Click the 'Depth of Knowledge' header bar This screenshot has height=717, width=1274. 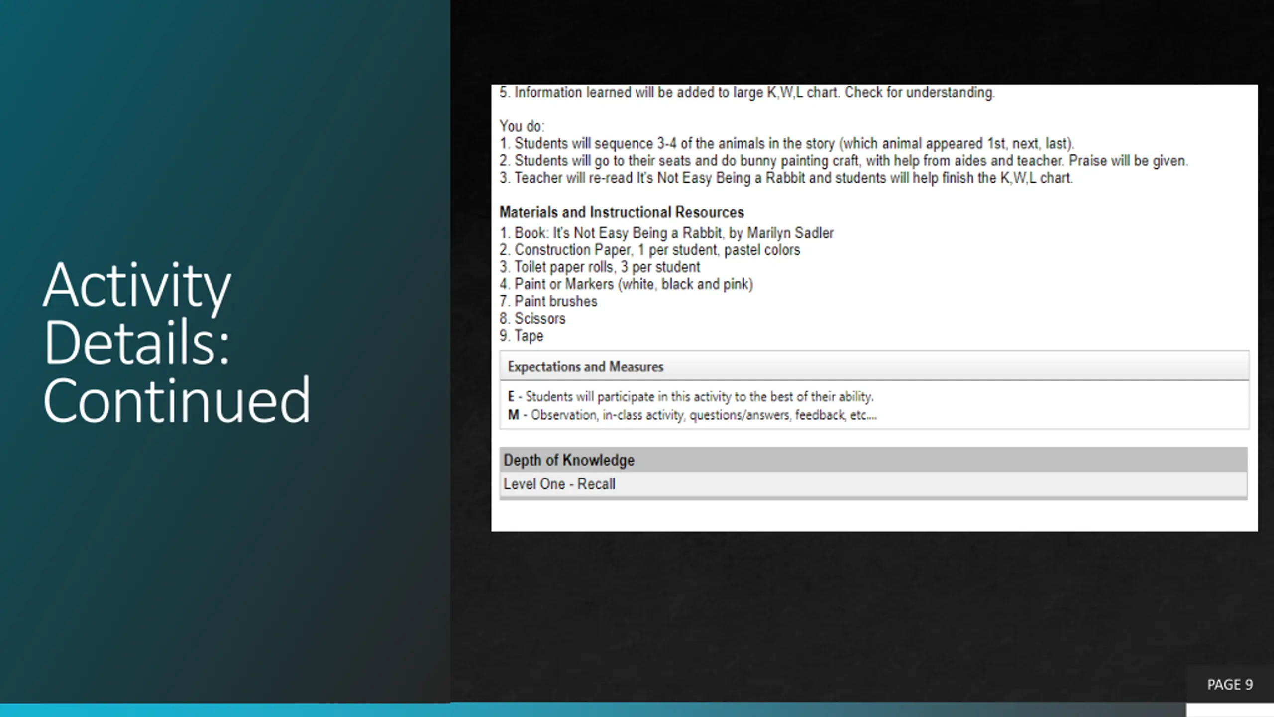click(x=569, y=460)
